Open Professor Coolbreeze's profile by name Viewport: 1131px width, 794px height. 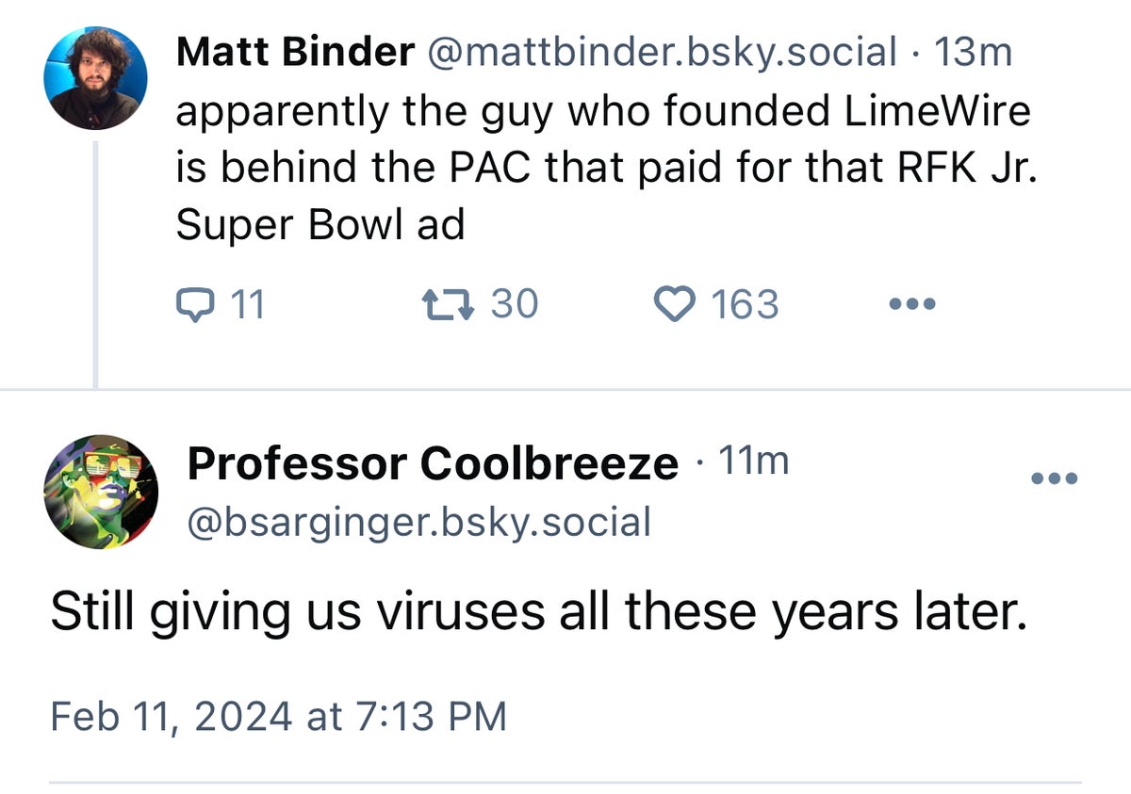(433, 463)
